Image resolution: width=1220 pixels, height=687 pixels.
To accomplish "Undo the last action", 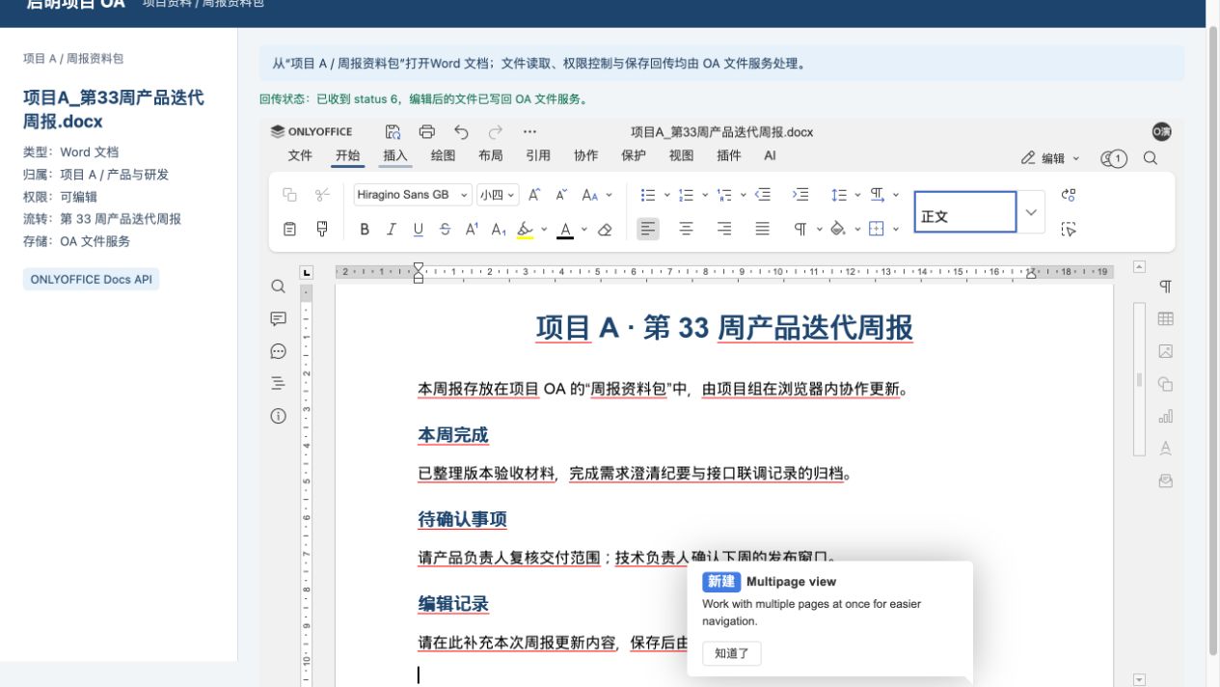I will tap(461, 132).
